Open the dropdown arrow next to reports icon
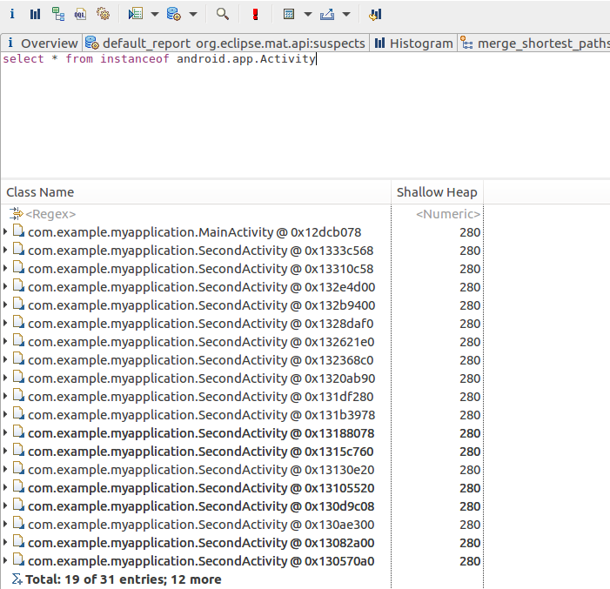Screen dimensions: 610x589 [x=154, y=15]
